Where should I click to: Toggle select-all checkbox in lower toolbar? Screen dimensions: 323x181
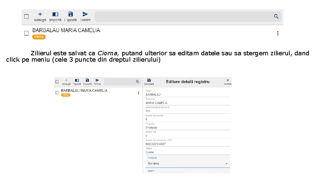pos(57,82)
